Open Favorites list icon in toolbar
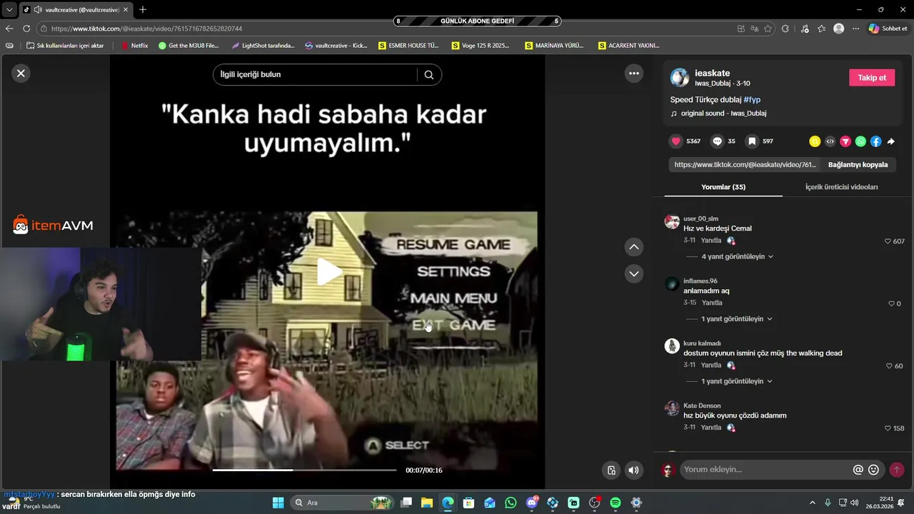914x514 pixels. point(822,29)
